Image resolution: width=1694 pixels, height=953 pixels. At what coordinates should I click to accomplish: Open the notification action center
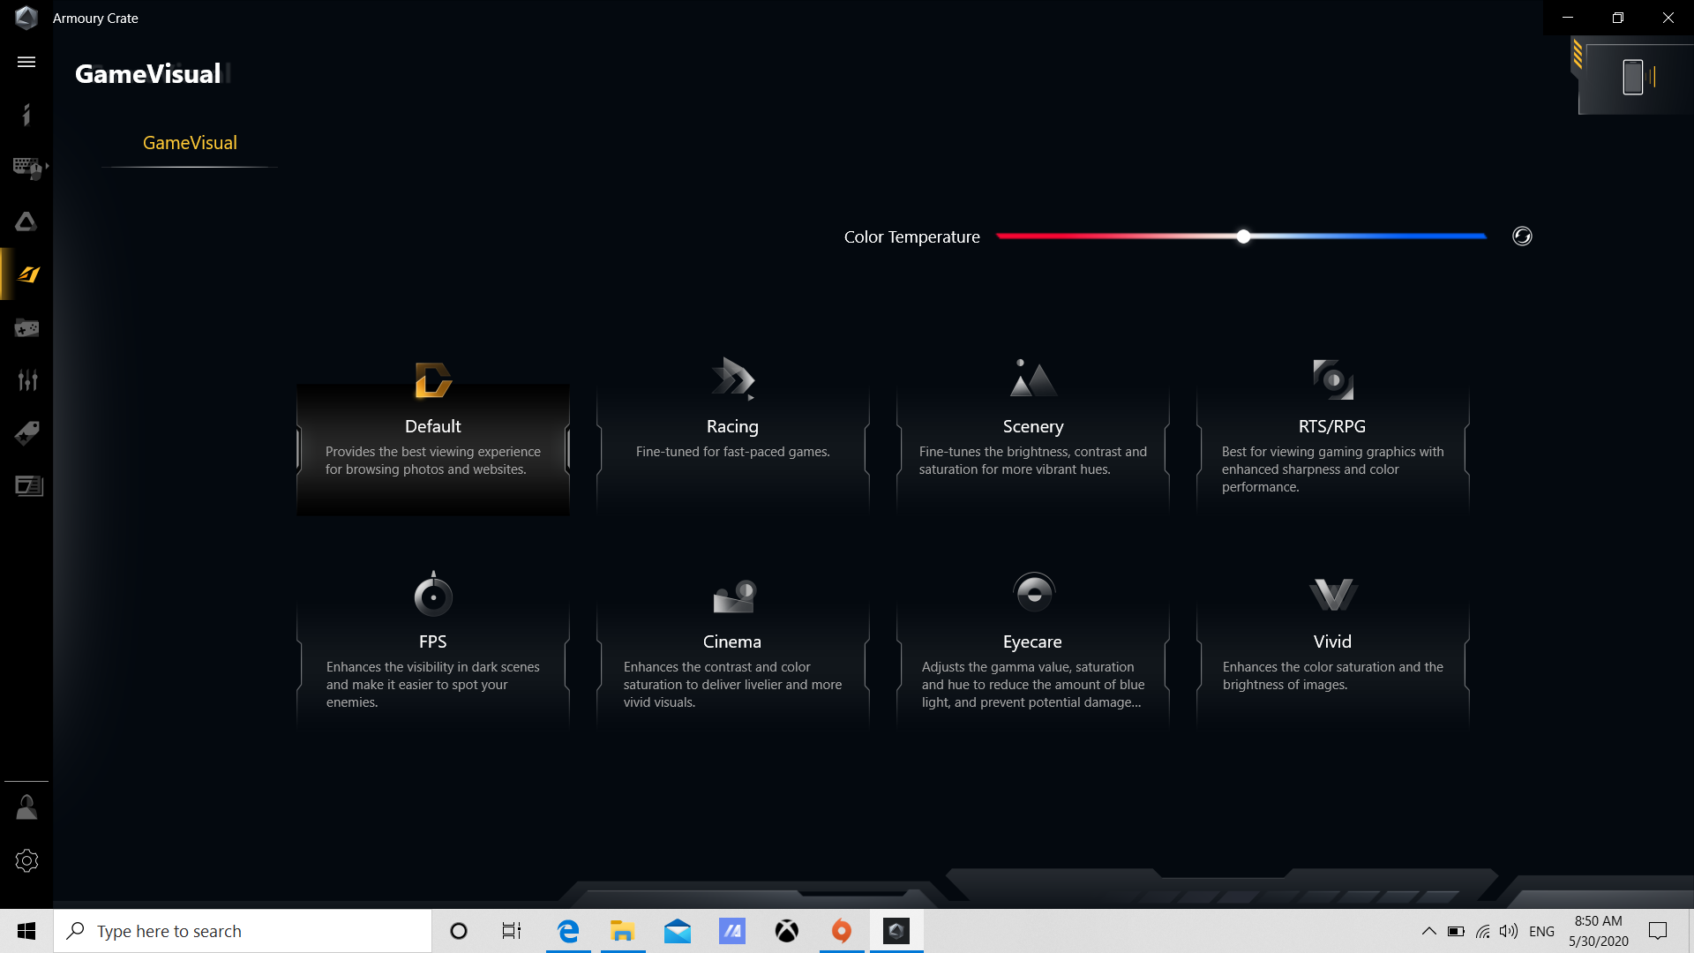[1658, 931]
